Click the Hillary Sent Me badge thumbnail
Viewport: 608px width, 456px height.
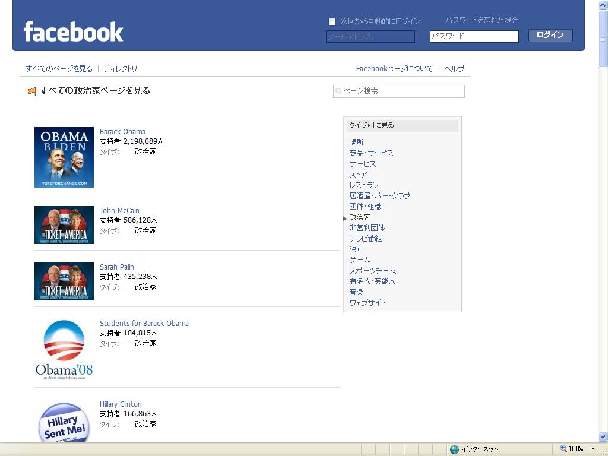click(64, 422)
